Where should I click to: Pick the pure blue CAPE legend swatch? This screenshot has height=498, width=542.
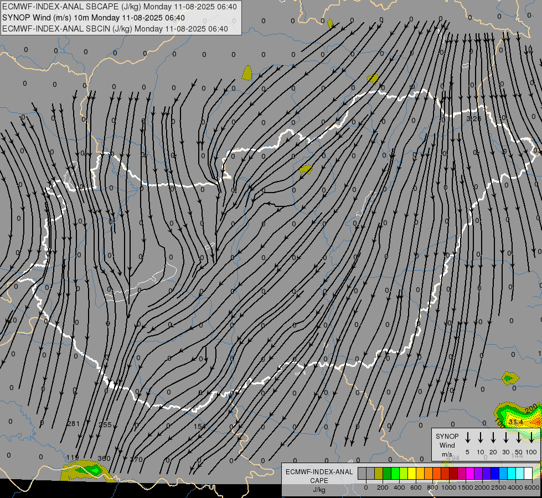[495, 473]
